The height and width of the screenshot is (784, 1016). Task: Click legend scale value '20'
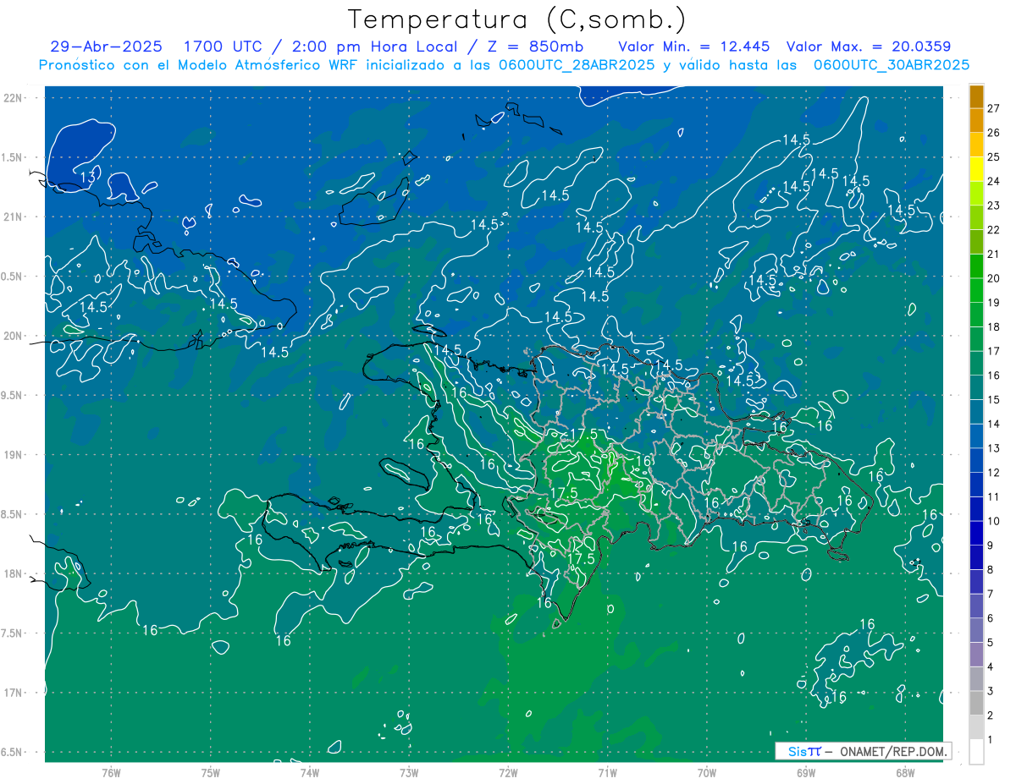(x=993, y=278)
